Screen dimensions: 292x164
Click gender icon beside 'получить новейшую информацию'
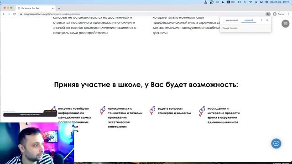pos(54,108)
